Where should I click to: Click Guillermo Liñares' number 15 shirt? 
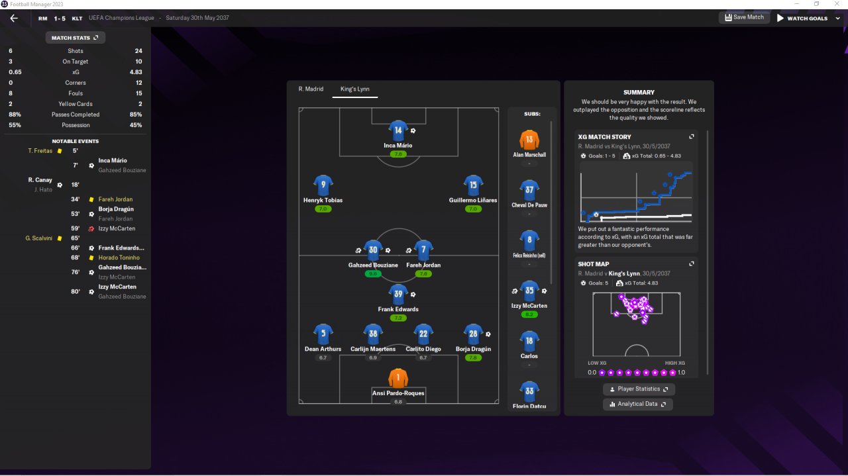click(473, 185)
